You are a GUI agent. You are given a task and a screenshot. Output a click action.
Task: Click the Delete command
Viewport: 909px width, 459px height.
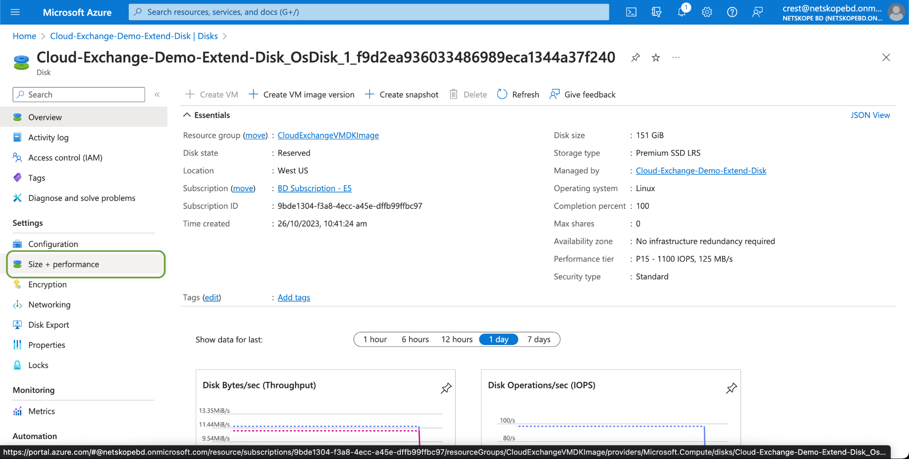click(x=468, y=94)
